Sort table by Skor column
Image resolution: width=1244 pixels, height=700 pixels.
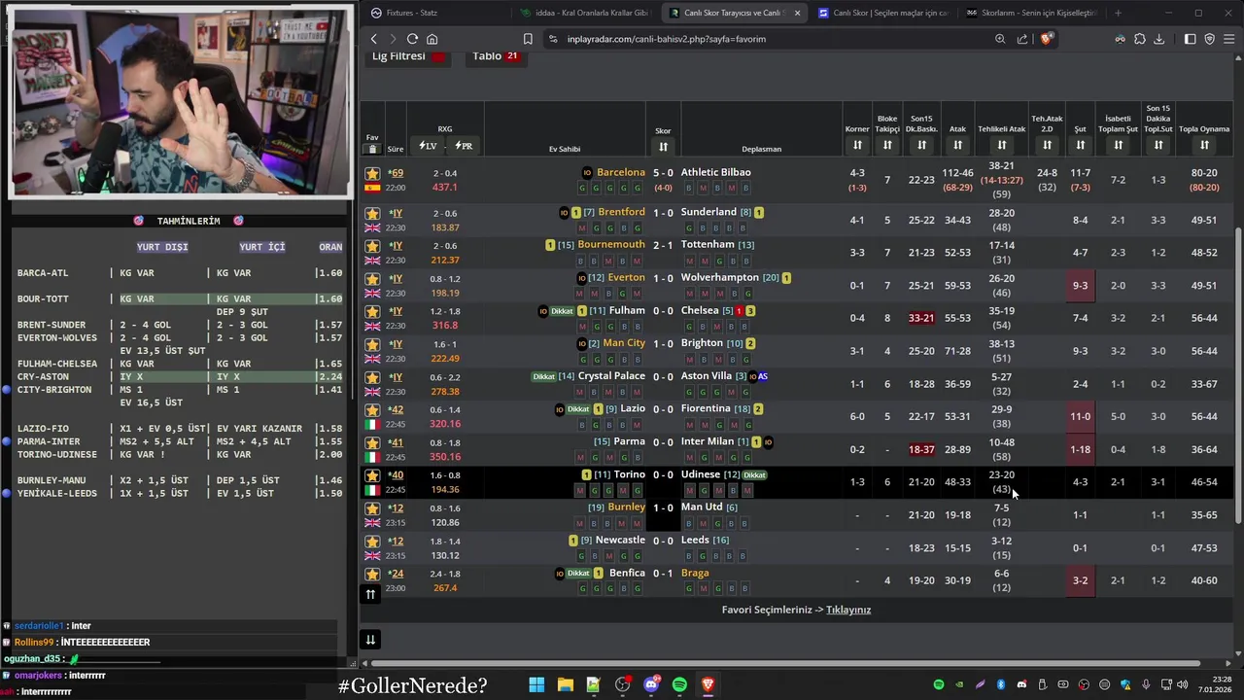[663, 147]
